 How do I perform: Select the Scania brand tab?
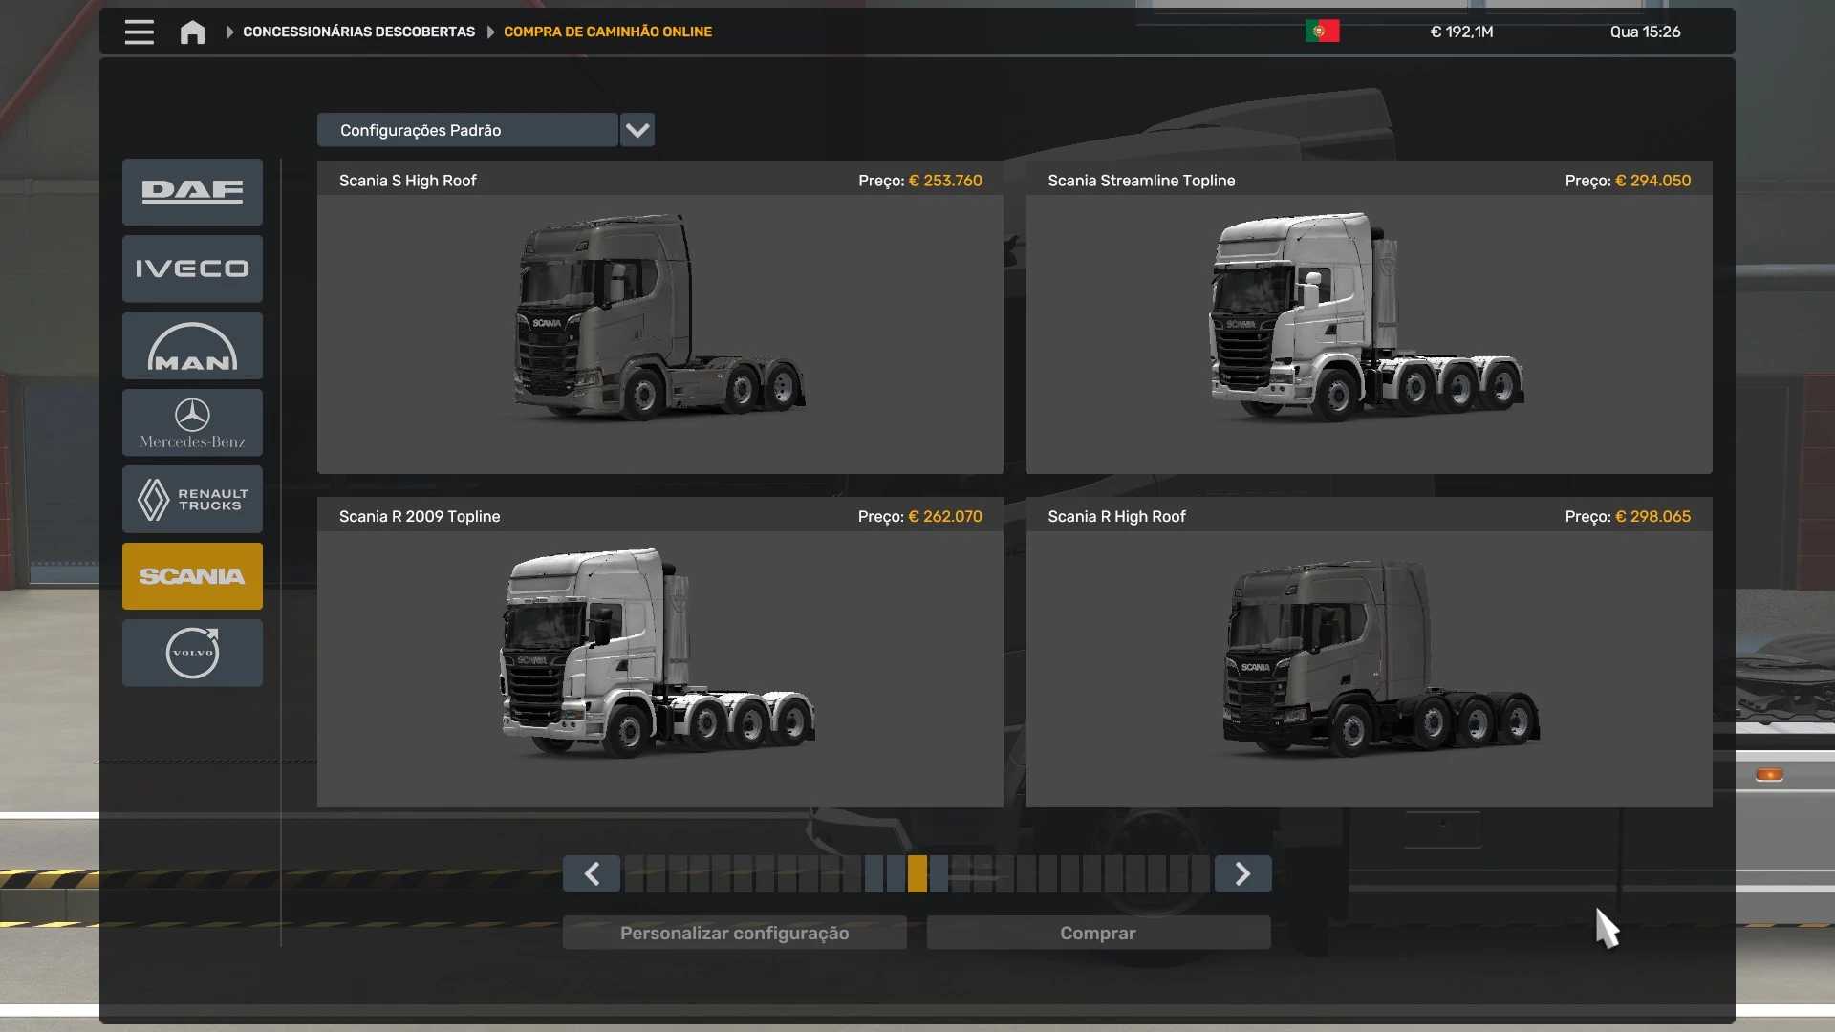pos(192,576)
